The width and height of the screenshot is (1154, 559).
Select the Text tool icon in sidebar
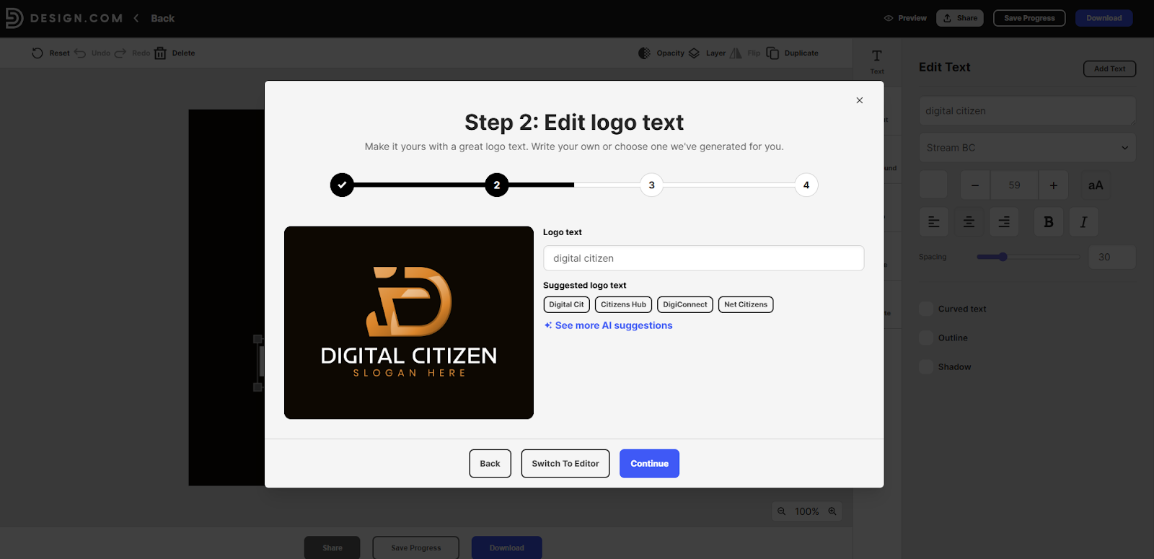877,56
